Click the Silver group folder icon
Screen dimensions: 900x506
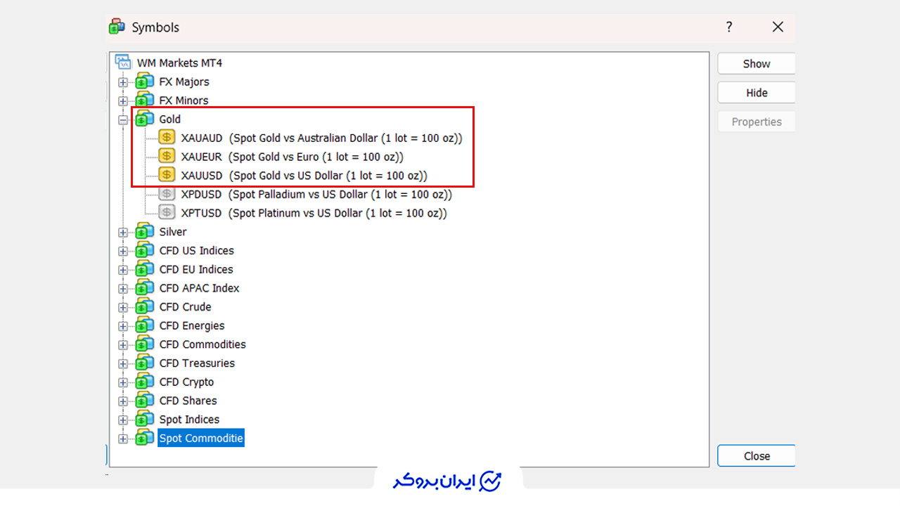point(145,231)
